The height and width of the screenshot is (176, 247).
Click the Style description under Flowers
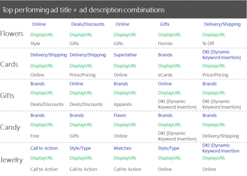pyautogui.click(x=35, y=44)
